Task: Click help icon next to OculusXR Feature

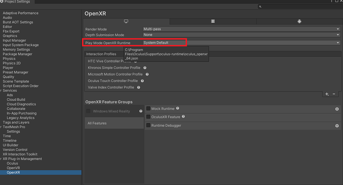Action: 183,117
